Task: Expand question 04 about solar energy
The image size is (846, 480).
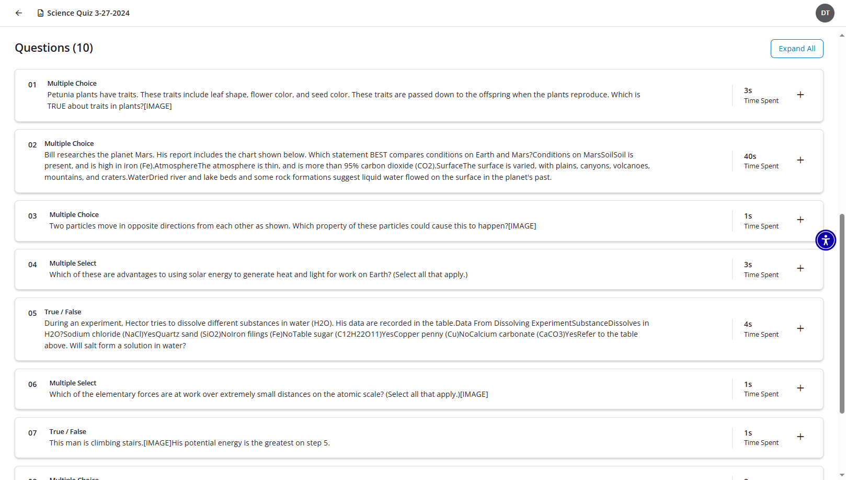Action: click(801, 268)
